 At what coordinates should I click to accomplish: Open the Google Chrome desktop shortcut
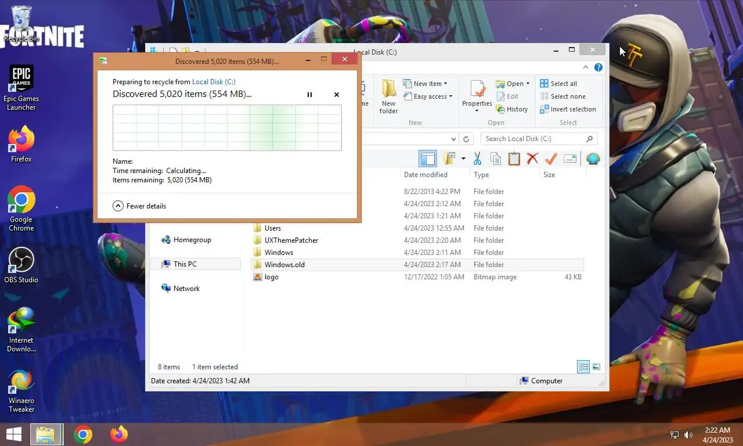click(x=21, y=209)
